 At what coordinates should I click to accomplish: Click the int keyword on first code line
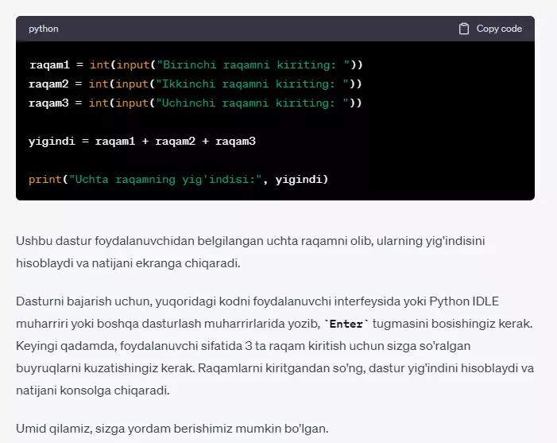(99, 64)
